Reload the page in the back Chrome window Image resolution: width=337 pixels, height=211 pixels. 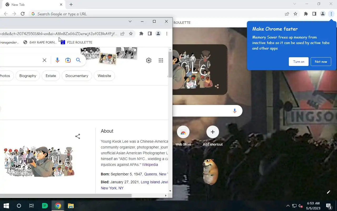click(x=23, y=14)
